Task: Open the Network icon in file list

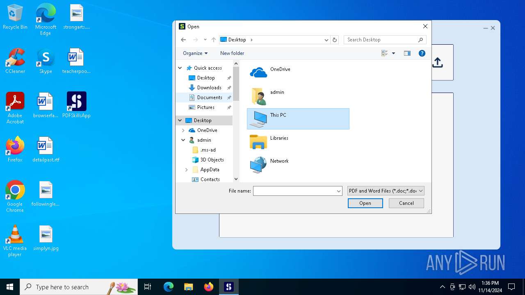Action: click(x=258, y=165)
